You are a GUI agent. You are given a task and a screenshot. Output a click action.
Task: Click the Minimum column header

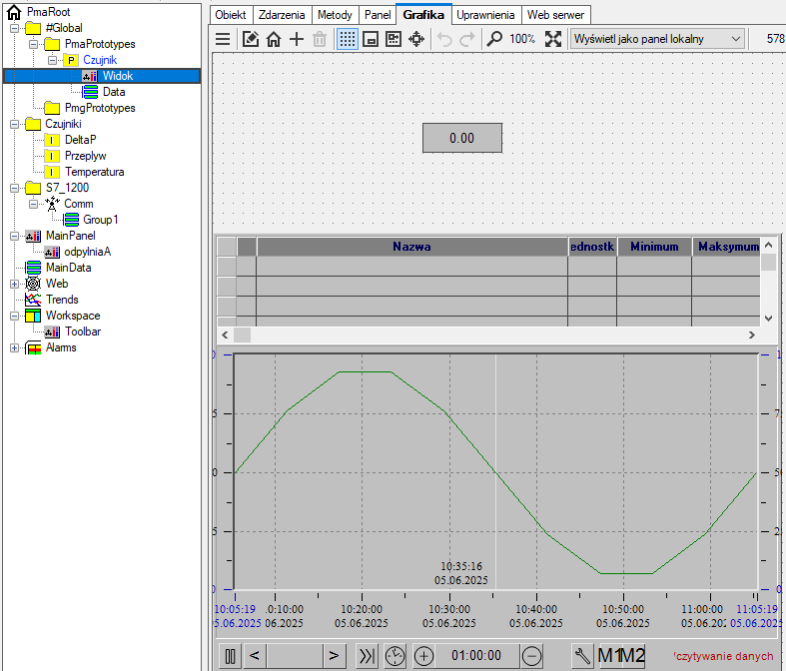tap(654, 247)
